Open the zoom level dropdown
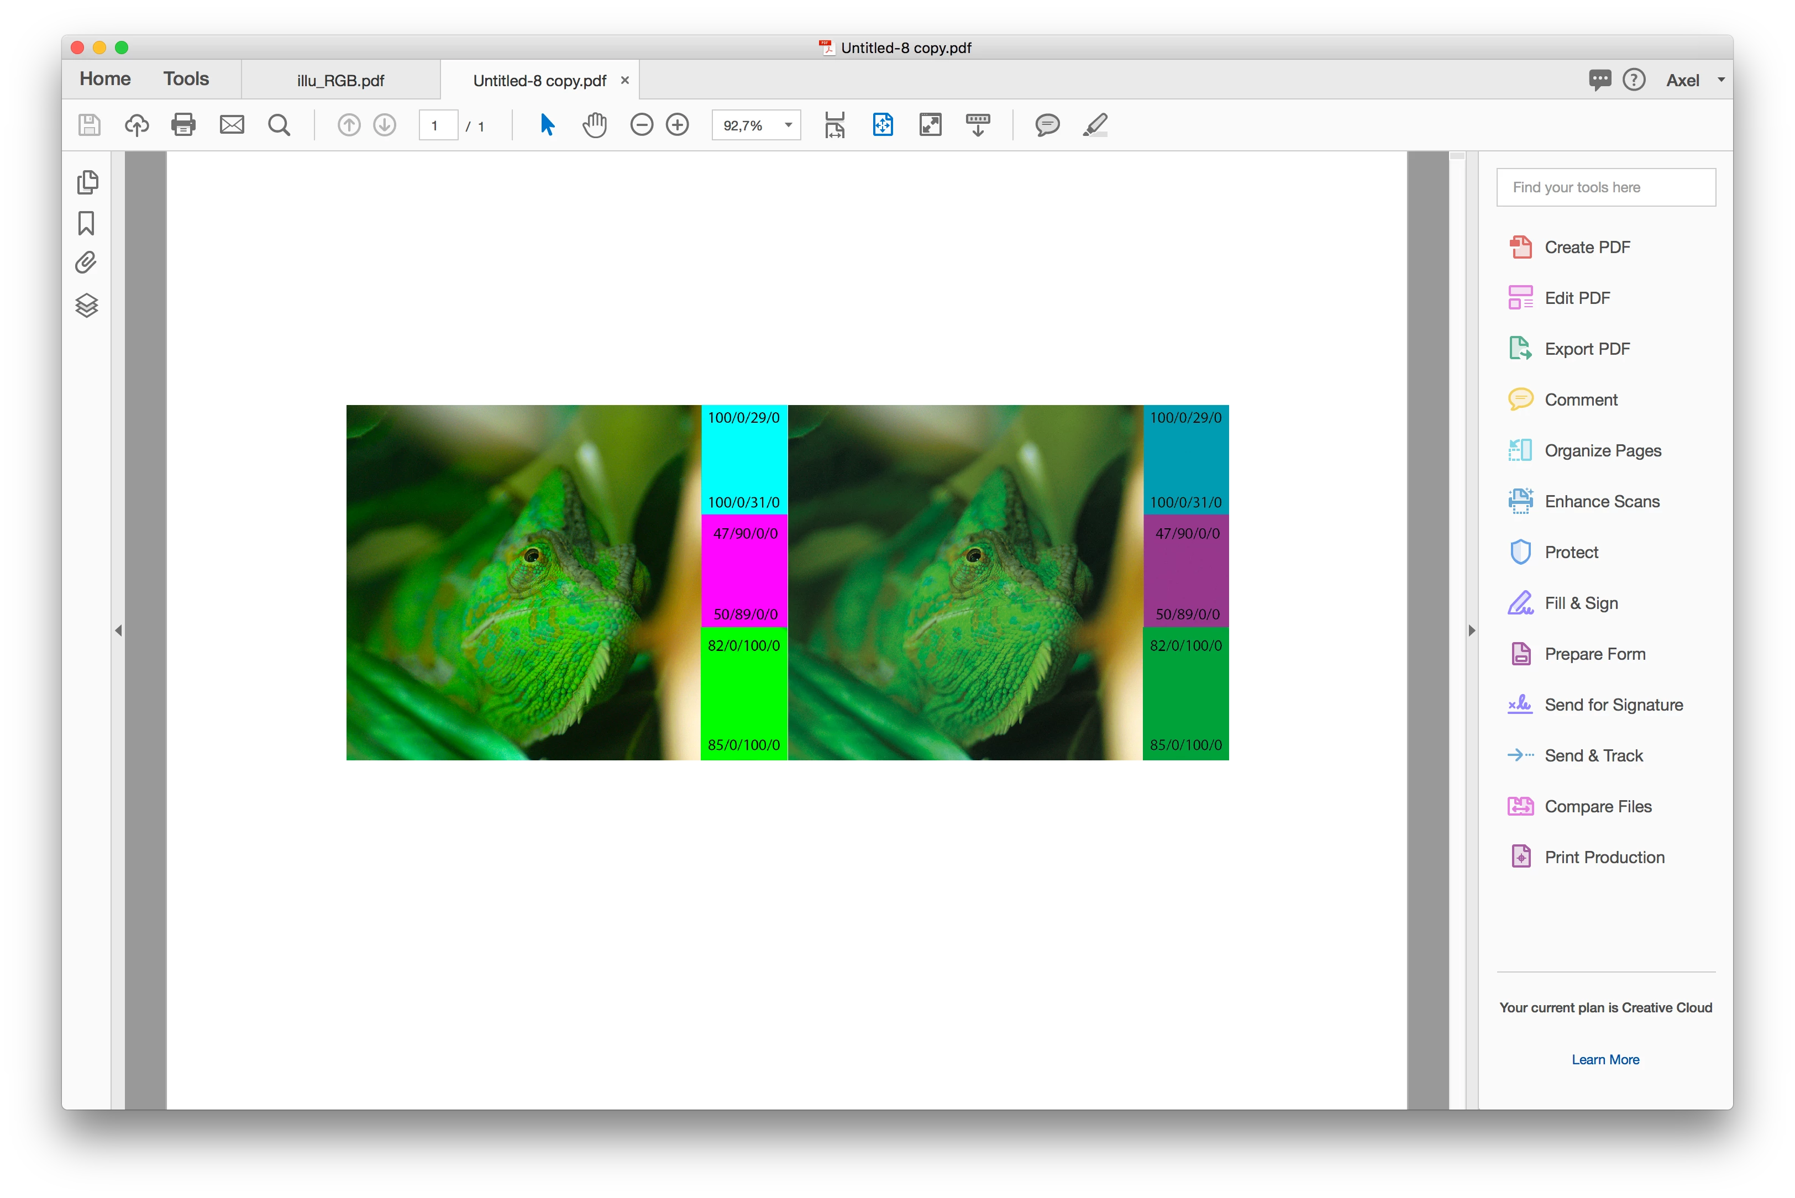This screenshot has height=1198, width=1795. pos(788,125)
